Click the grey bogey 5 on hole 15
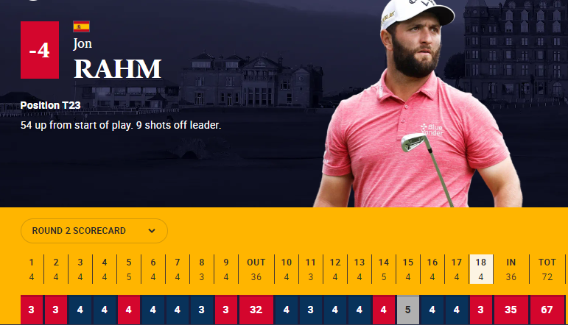Screen dimensions: 568x325 pyautogui.click(x=408, y=310)
